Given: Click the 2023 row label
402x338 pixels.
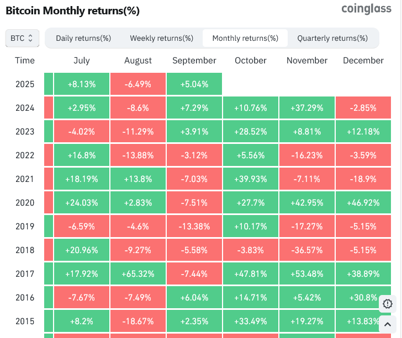Looking at the screenshot, I should click(25, 131).
